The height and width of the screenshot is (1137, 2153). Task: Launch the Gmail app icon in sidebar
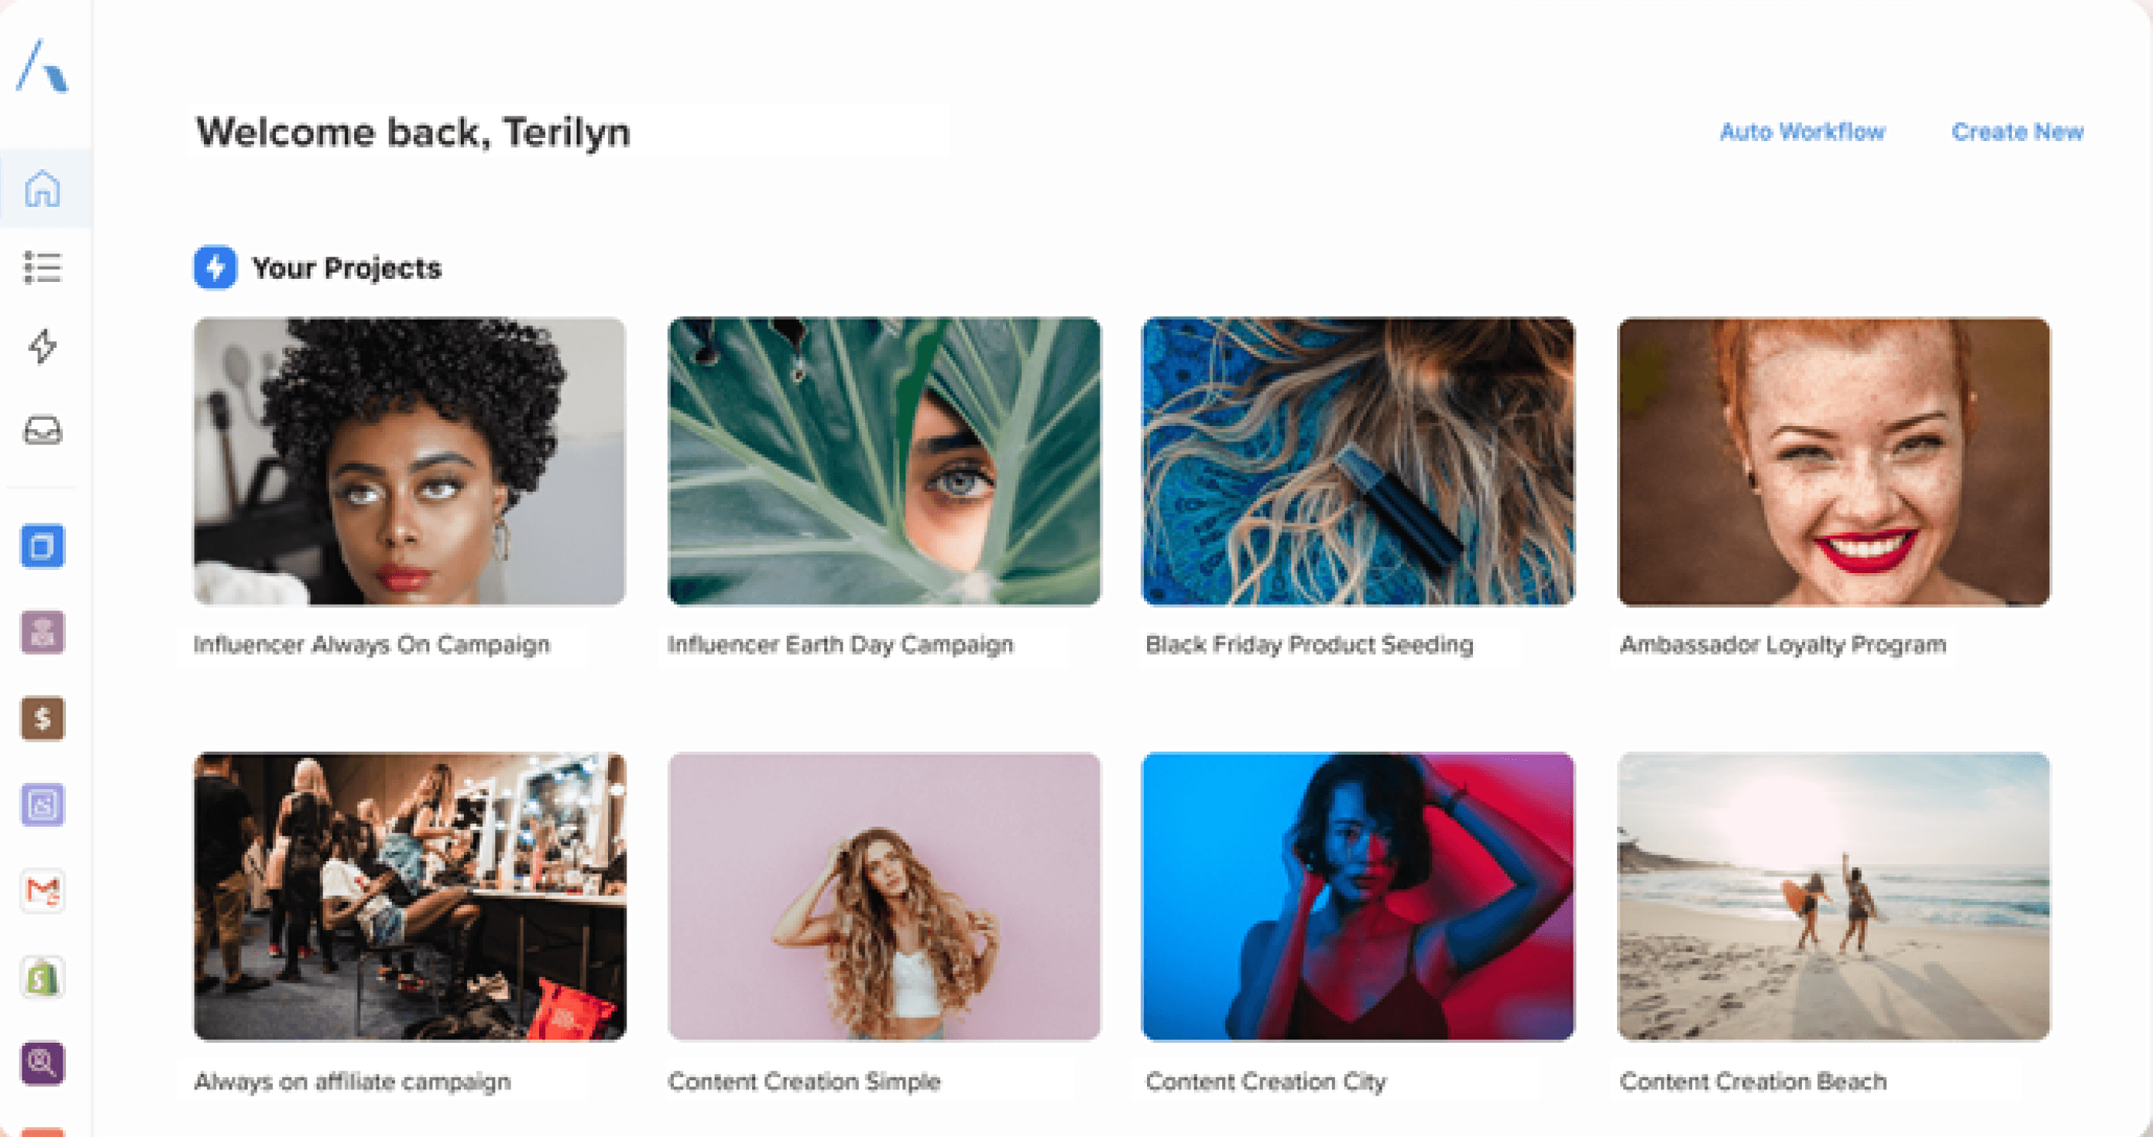[x=43, y=890]
